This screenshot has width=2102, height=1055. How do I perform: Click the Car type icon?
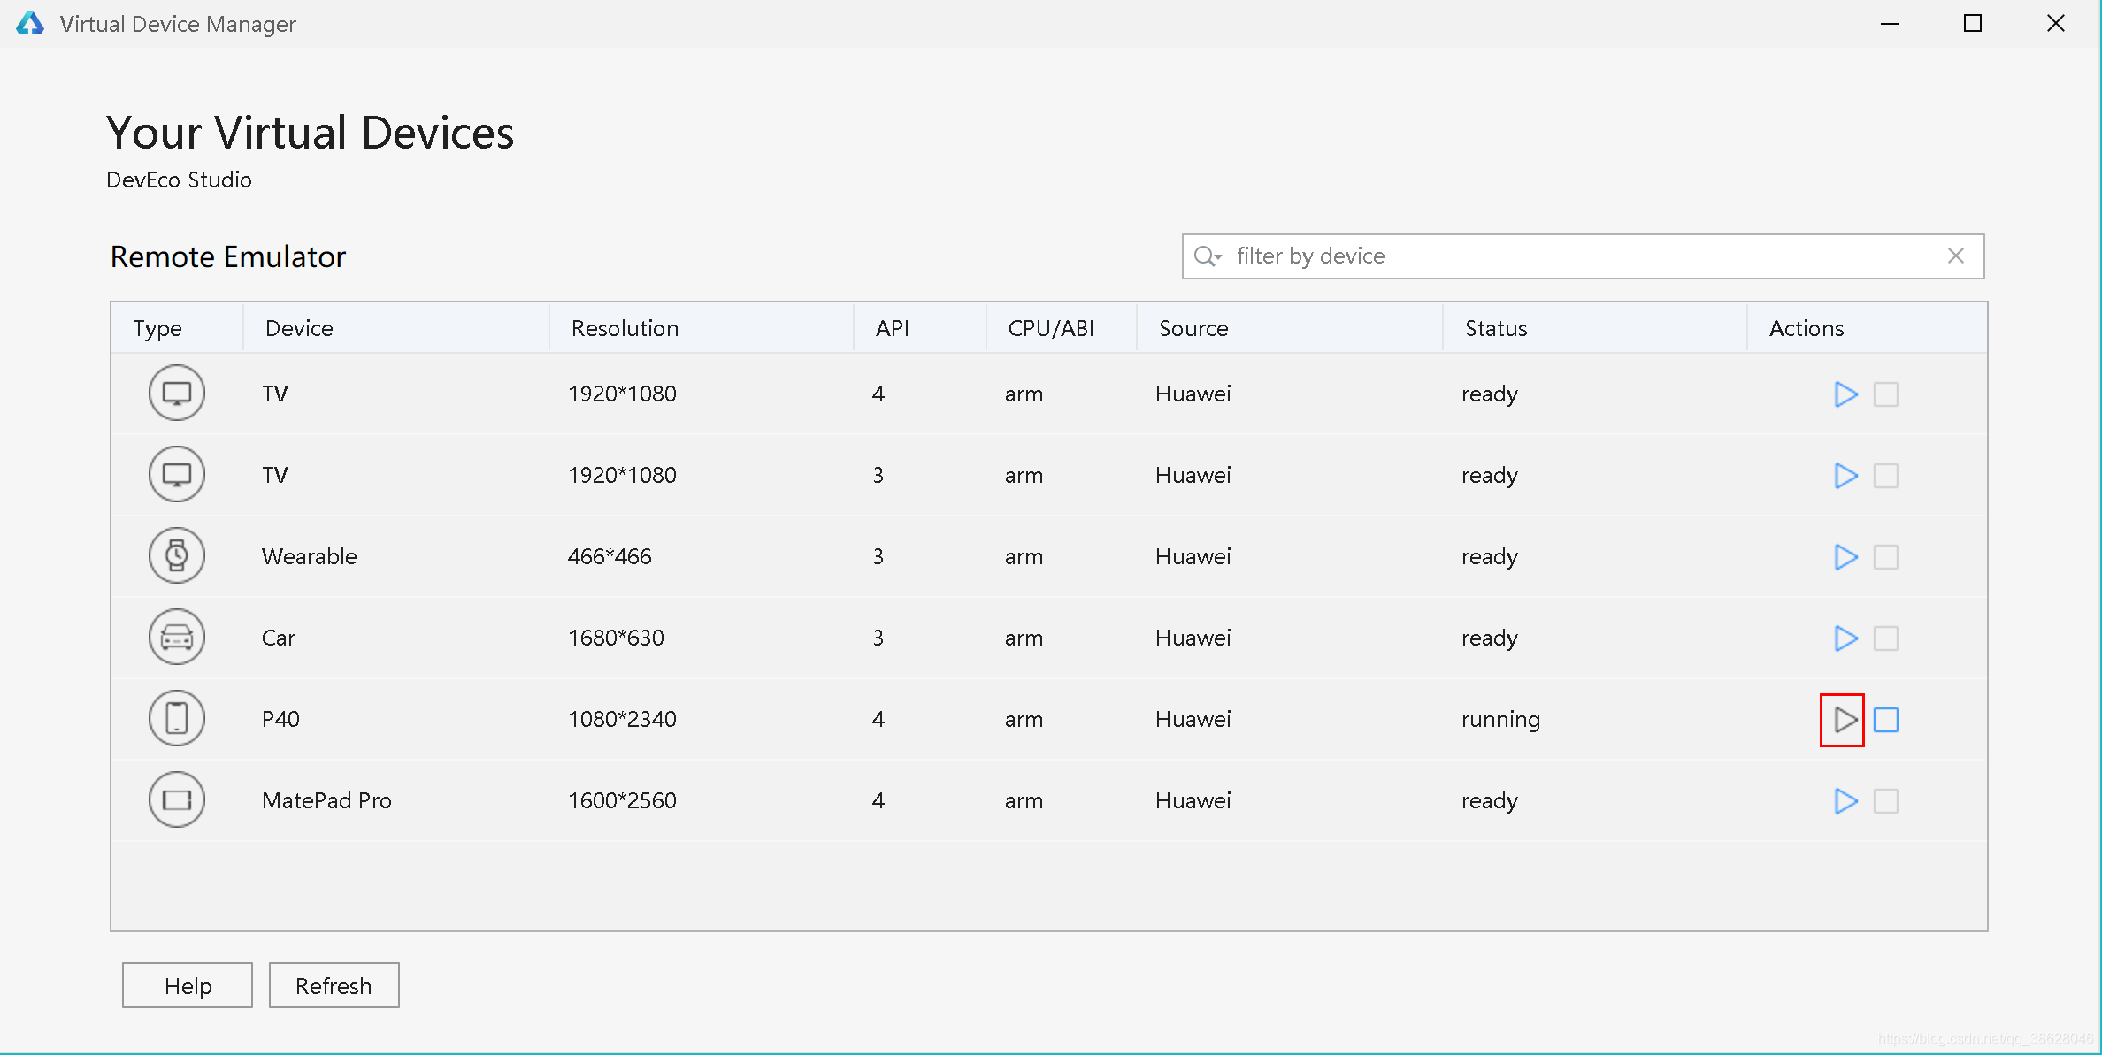coord(177,638)
